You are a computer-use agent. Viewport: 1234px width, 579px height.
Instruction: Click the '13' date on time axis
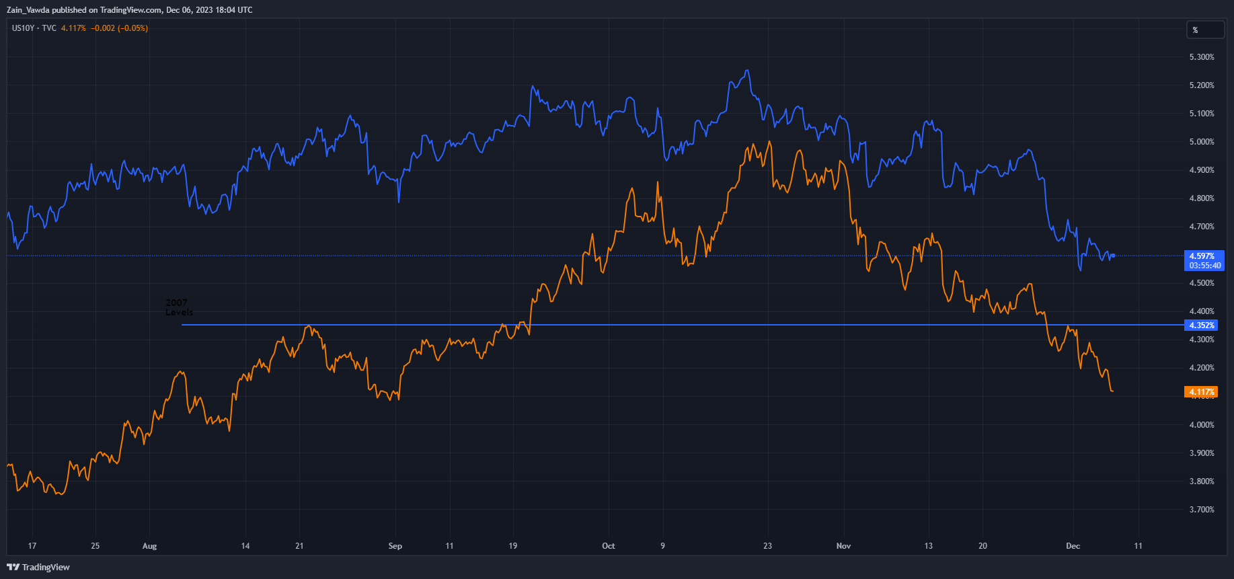(x=929, y=546)
